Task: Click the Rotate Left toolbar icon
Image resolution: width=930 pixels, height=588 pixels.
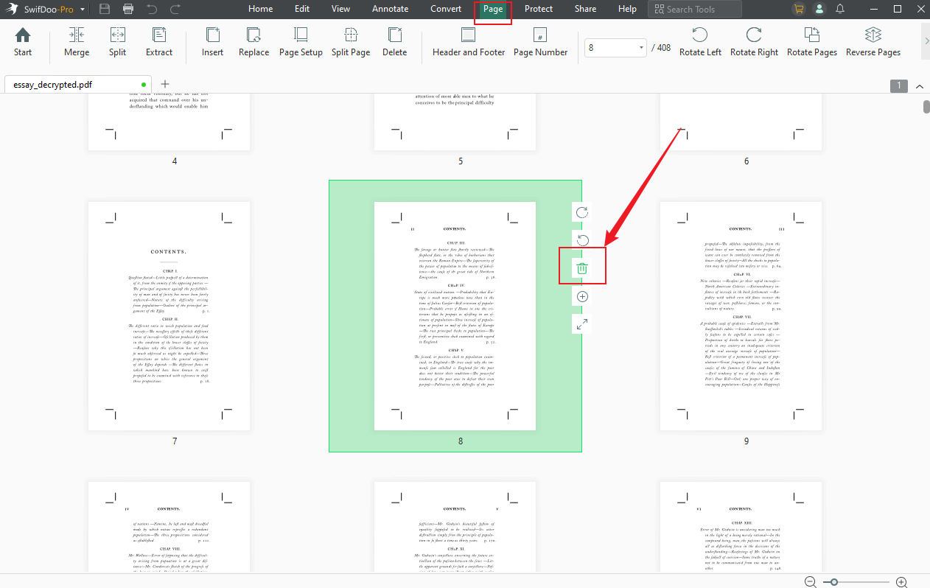Action: click(699, 42)
